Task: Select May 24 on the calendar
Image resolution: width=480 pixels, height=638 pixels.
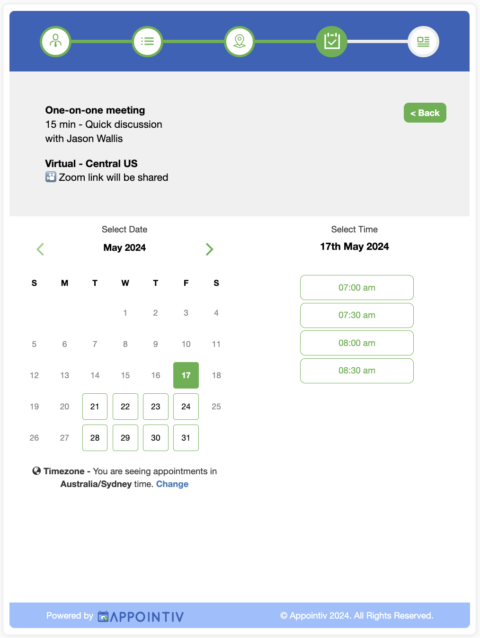Action: click(186, 407)
